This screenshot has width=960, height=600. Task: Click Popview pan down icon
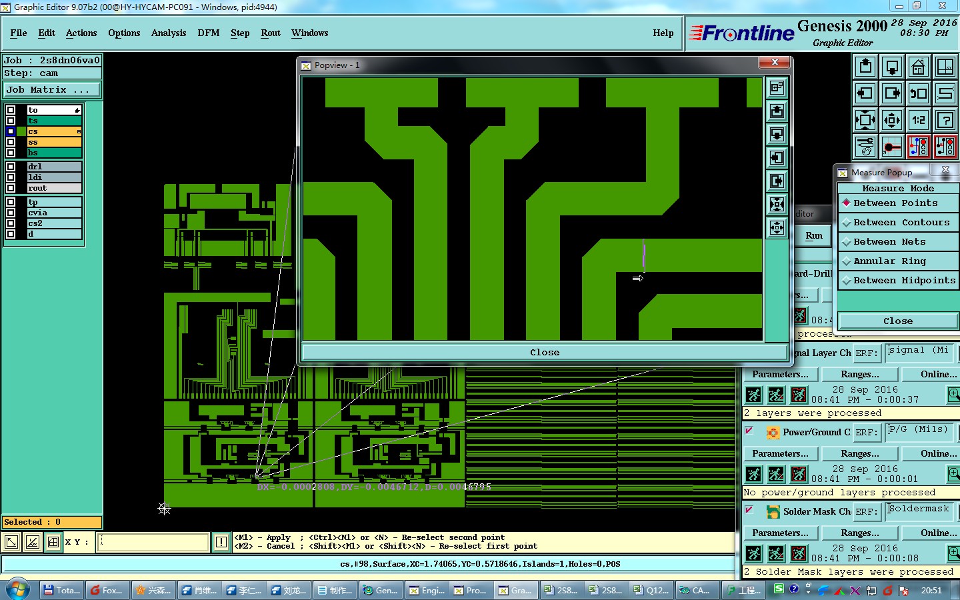click(777, 134)
